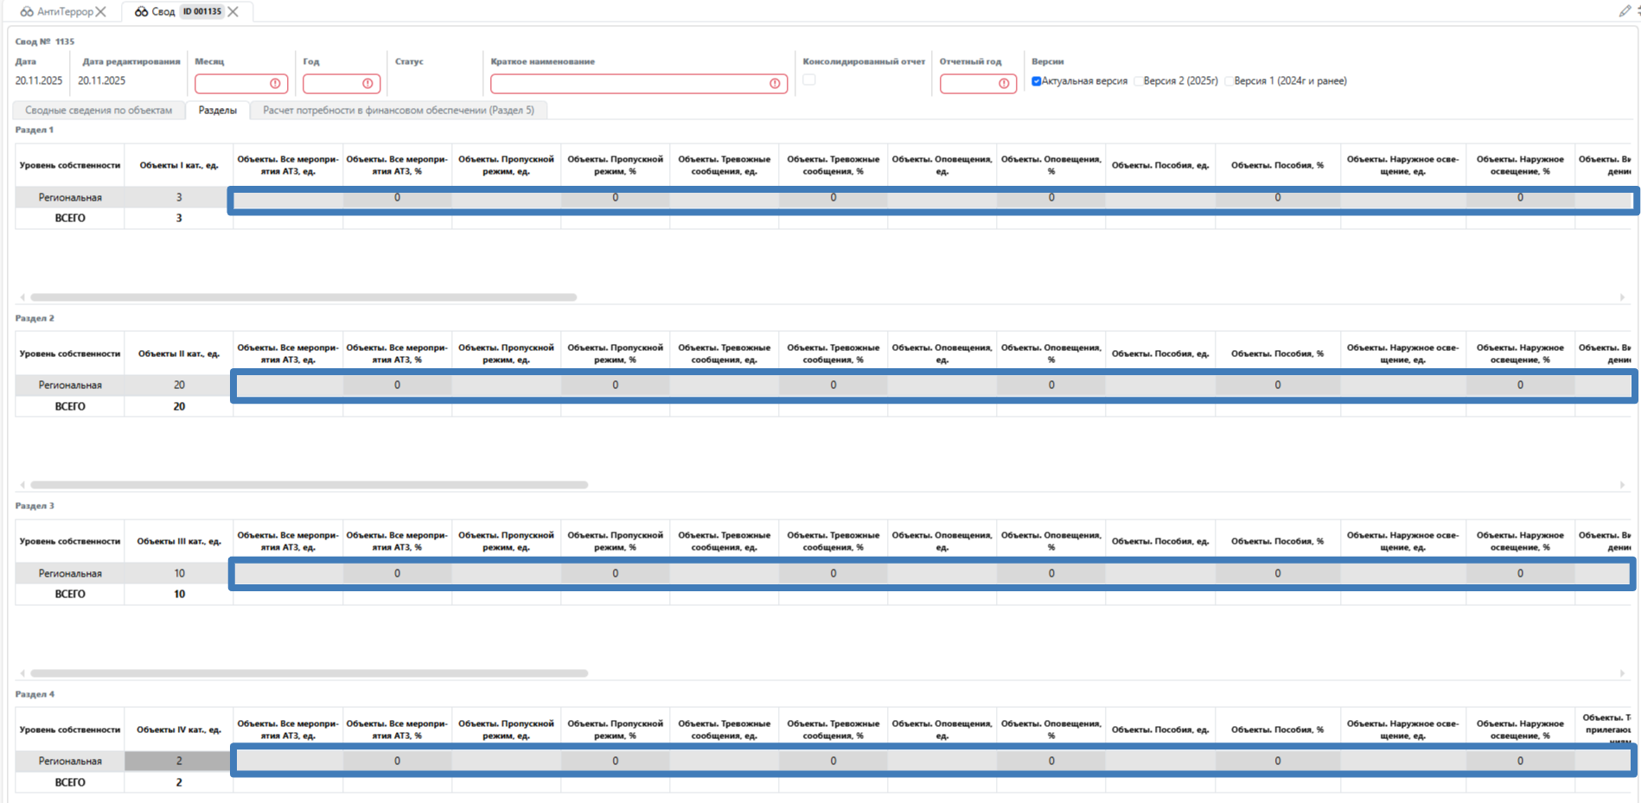Click the warning icon in the Год field
The image size is (1641, 803).
pos(367,84)
